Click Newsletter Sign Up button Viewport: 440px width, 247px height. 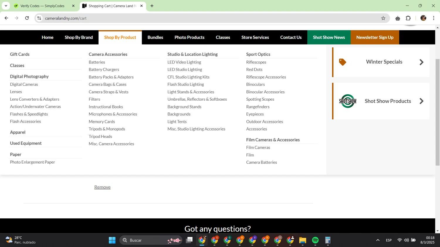click(375, 37)
